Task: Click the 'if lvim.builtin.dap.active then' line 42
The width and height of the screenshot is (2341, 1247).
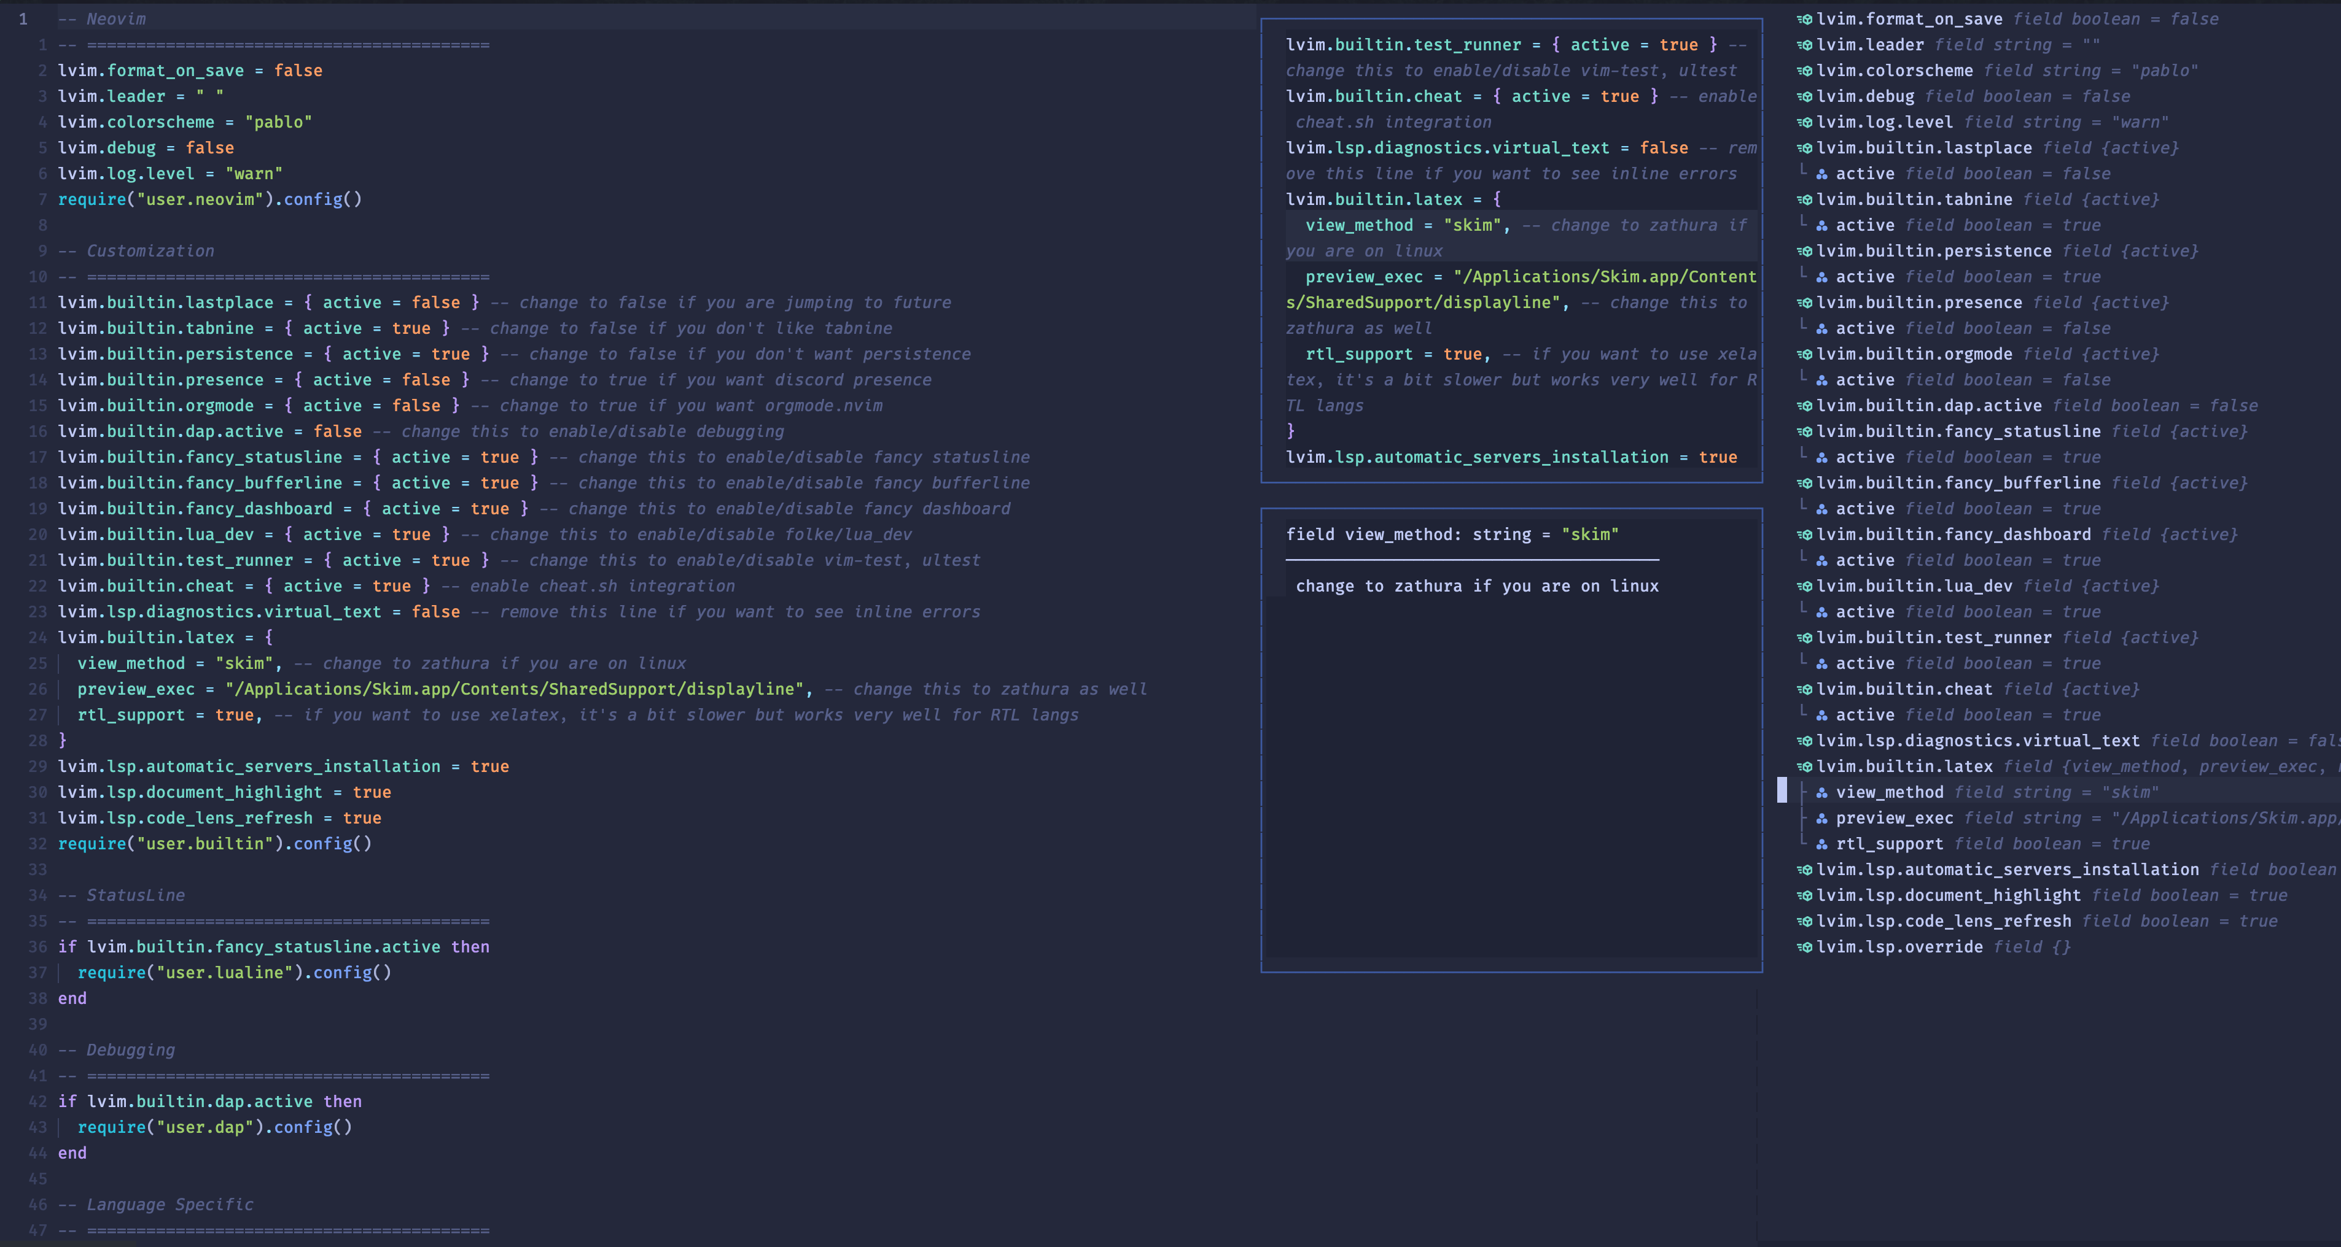Action: [x=210, y=1102]
